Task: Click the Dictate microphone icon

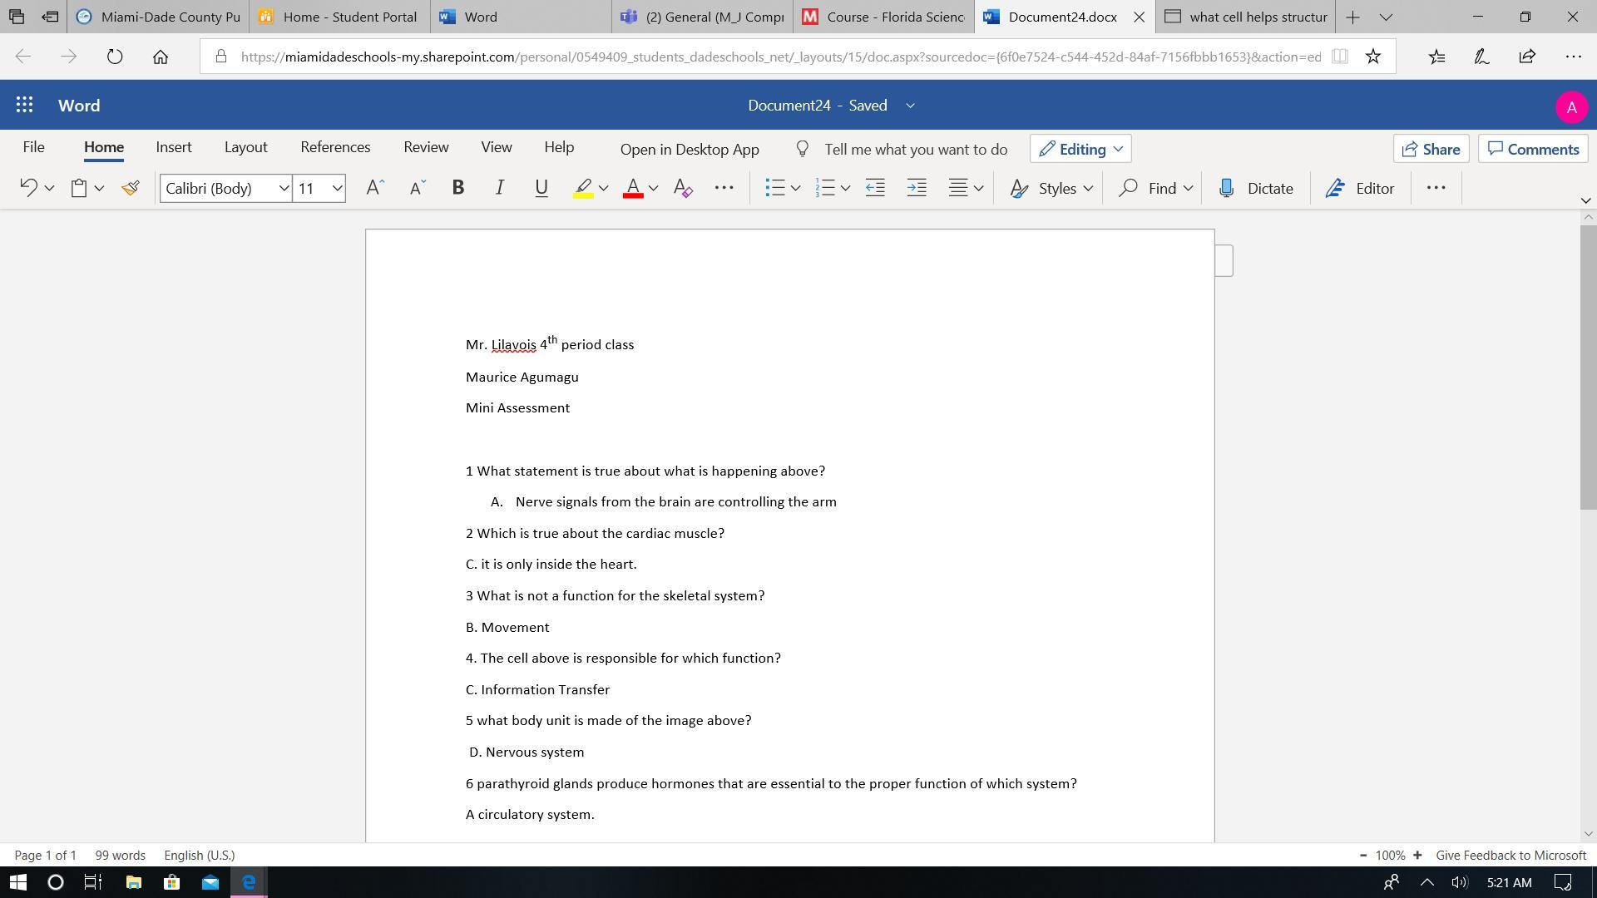Action: 1226,188
